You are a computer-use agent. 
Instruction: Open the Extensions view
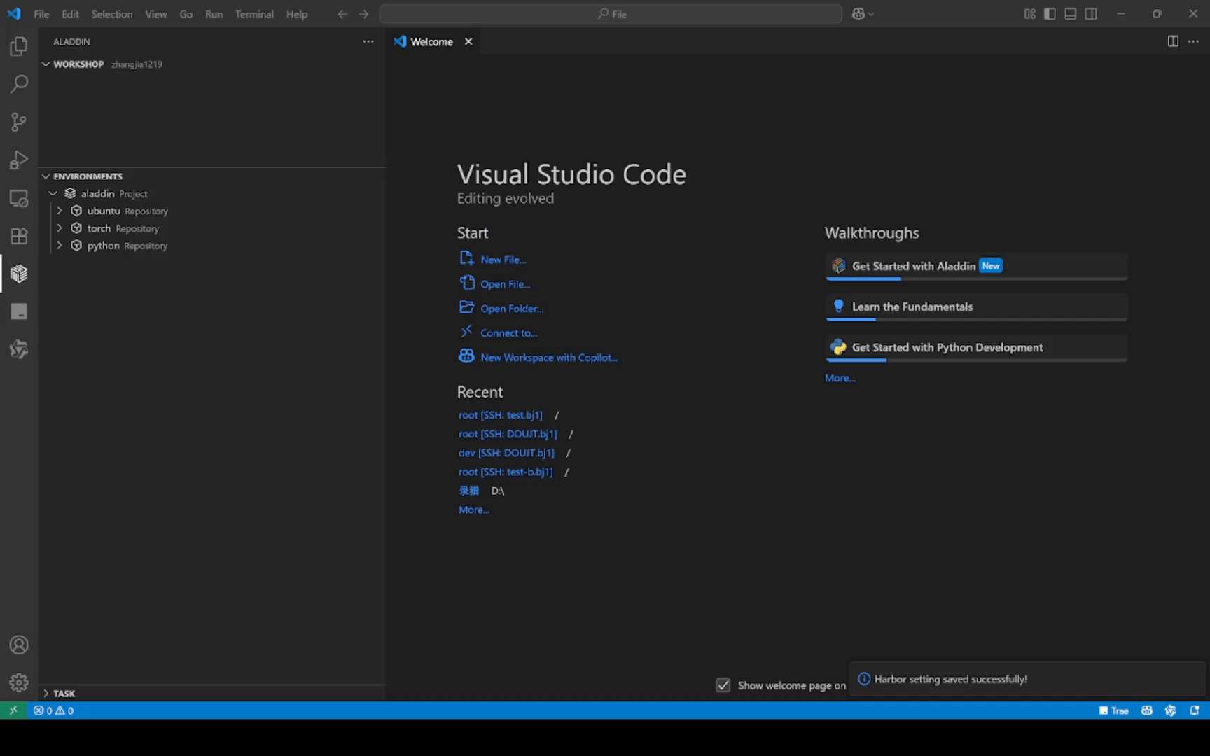[19, 236]
